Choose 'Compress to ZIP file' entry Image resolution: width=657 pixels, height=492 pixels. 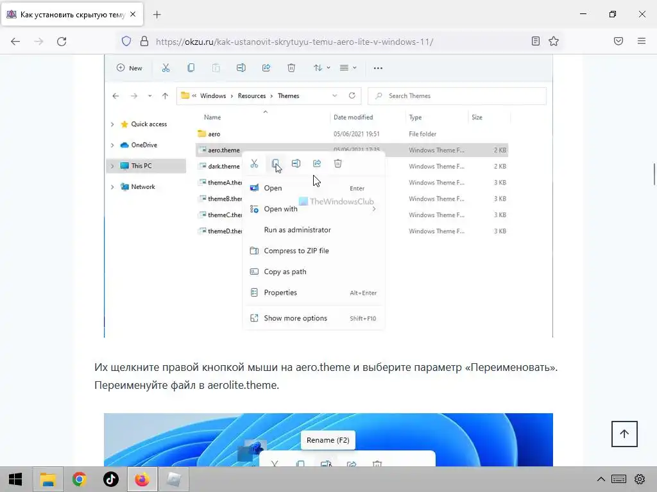tap(313, 251)
